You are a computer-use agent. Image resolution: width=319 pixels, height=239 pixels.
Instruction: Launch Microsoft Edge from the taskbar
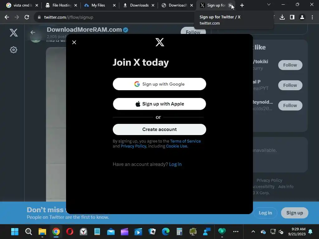tap(166, 232)
